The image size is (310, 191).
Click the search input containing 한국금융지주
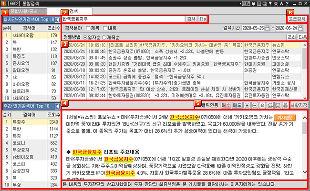point(124,19)
